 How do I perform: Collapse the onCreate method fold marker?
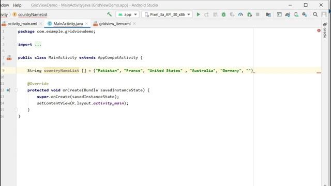[x=16, y=90]
